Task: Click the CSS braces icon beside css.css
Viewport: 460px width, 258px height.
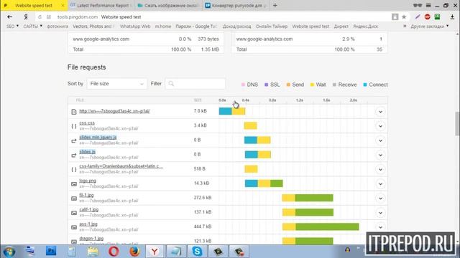Action: click(74, 126)
